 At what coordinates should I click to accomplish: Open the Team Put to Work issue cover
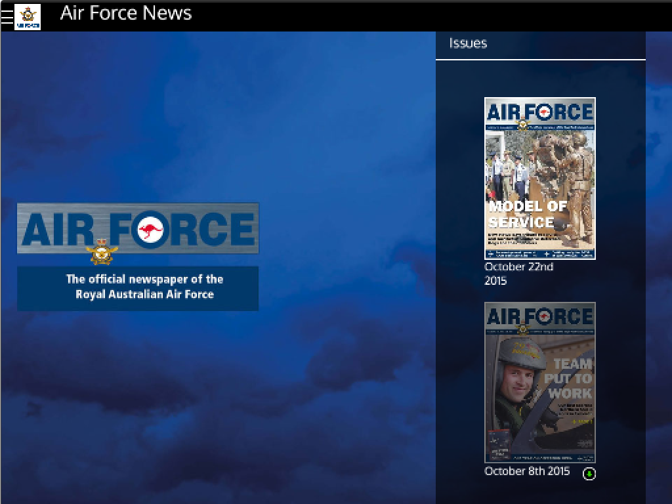[540, 383]
